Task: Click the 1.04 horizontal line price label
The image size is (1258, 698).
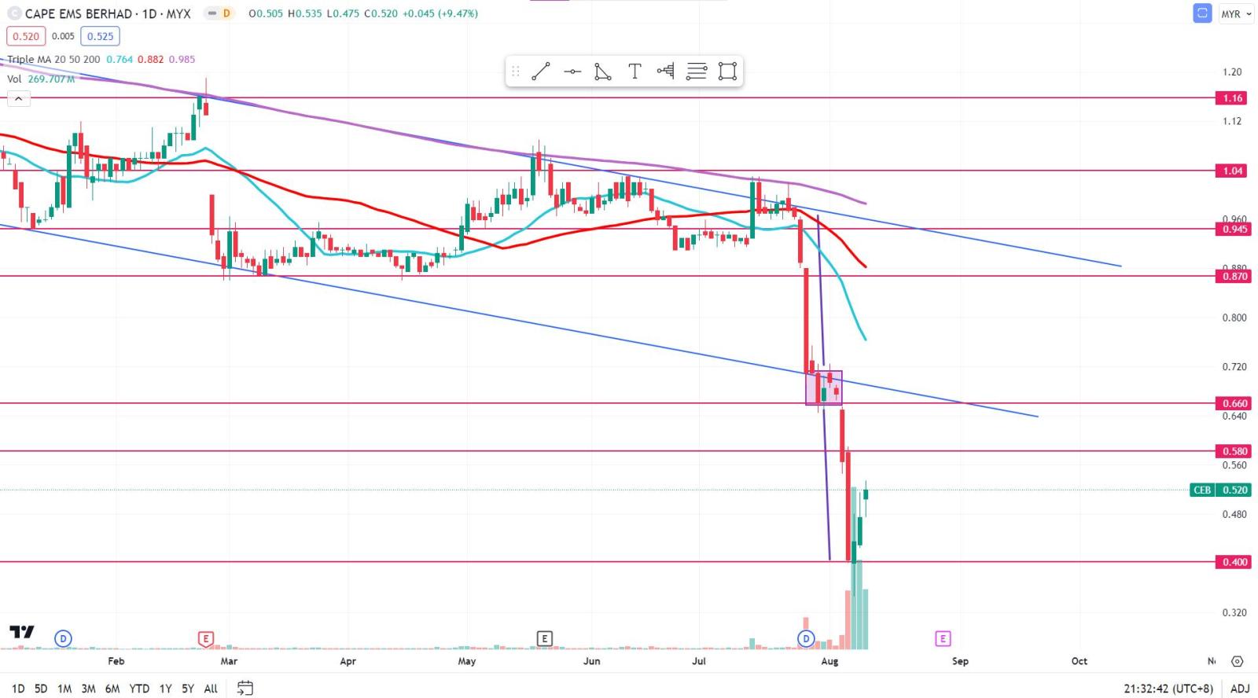Action: [x=1232, y=171]
